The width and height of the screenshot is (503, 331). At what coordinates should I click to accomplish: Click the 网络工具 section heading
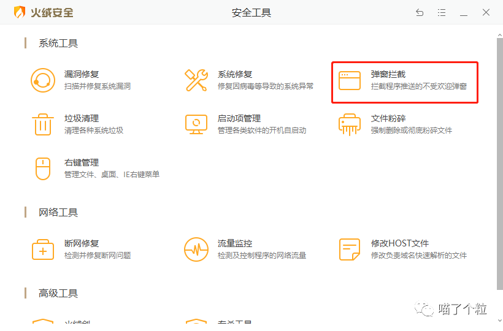pyautogui.click(x=58, y=213)
